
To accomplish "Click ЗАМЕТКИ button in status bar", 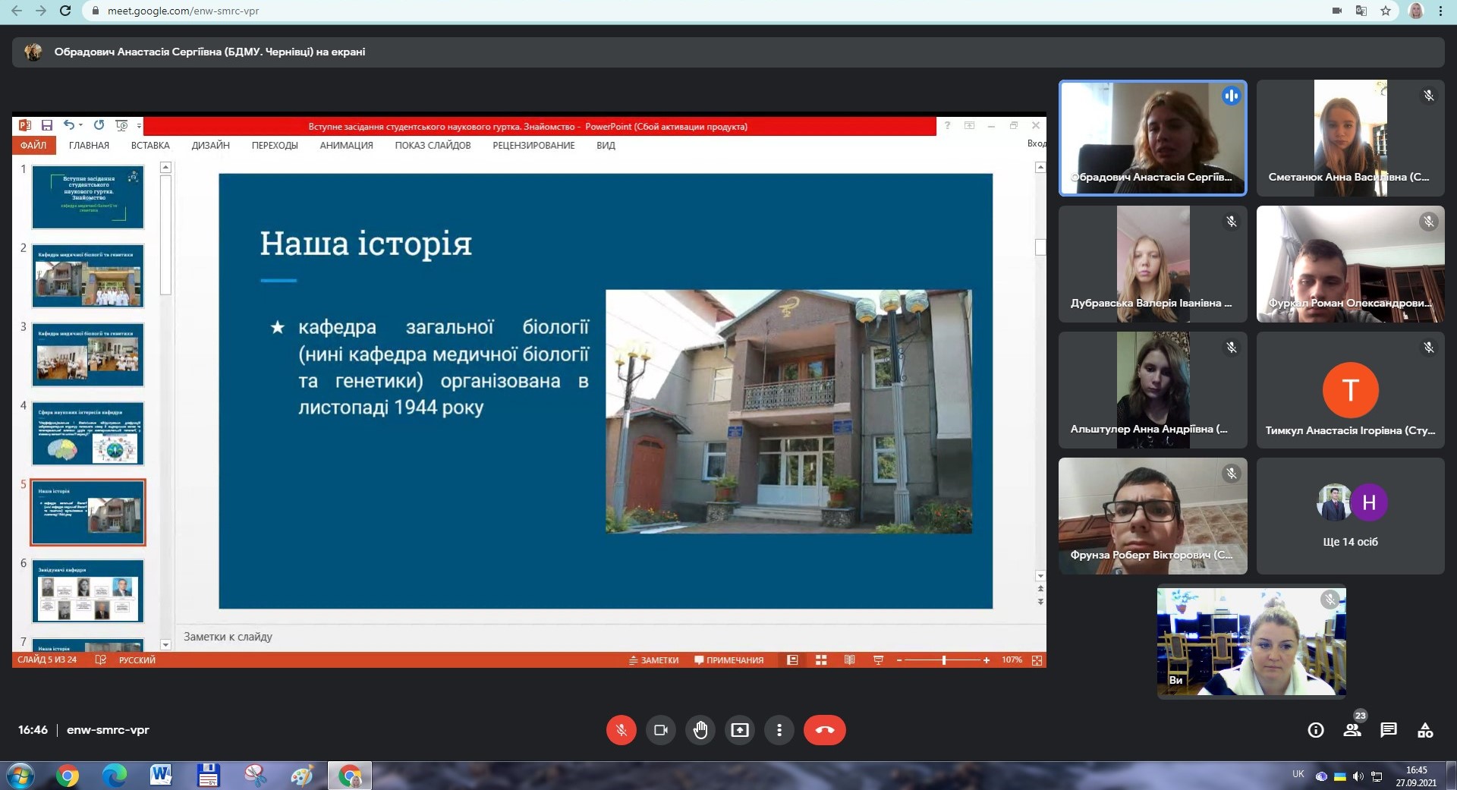I will pyautogui.click(x=653, y=660).
